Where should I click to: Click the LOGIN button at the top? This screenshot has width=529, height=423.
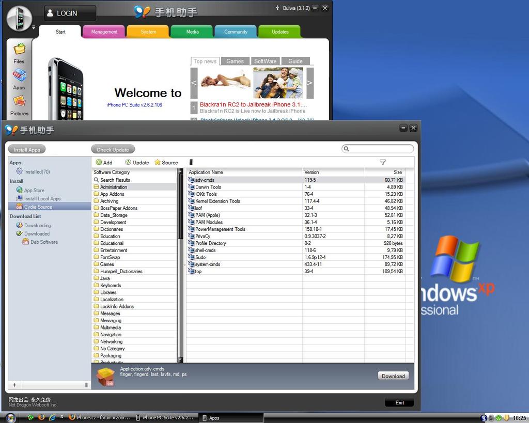pos(70,12)
